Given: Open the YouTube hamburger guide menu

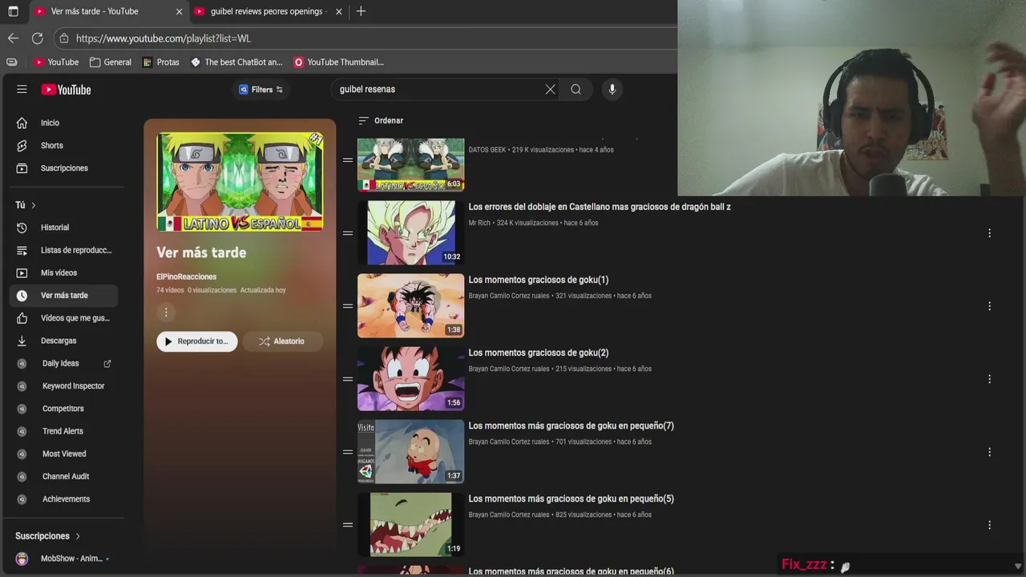Looking at the screenshot, I should 22,89.
